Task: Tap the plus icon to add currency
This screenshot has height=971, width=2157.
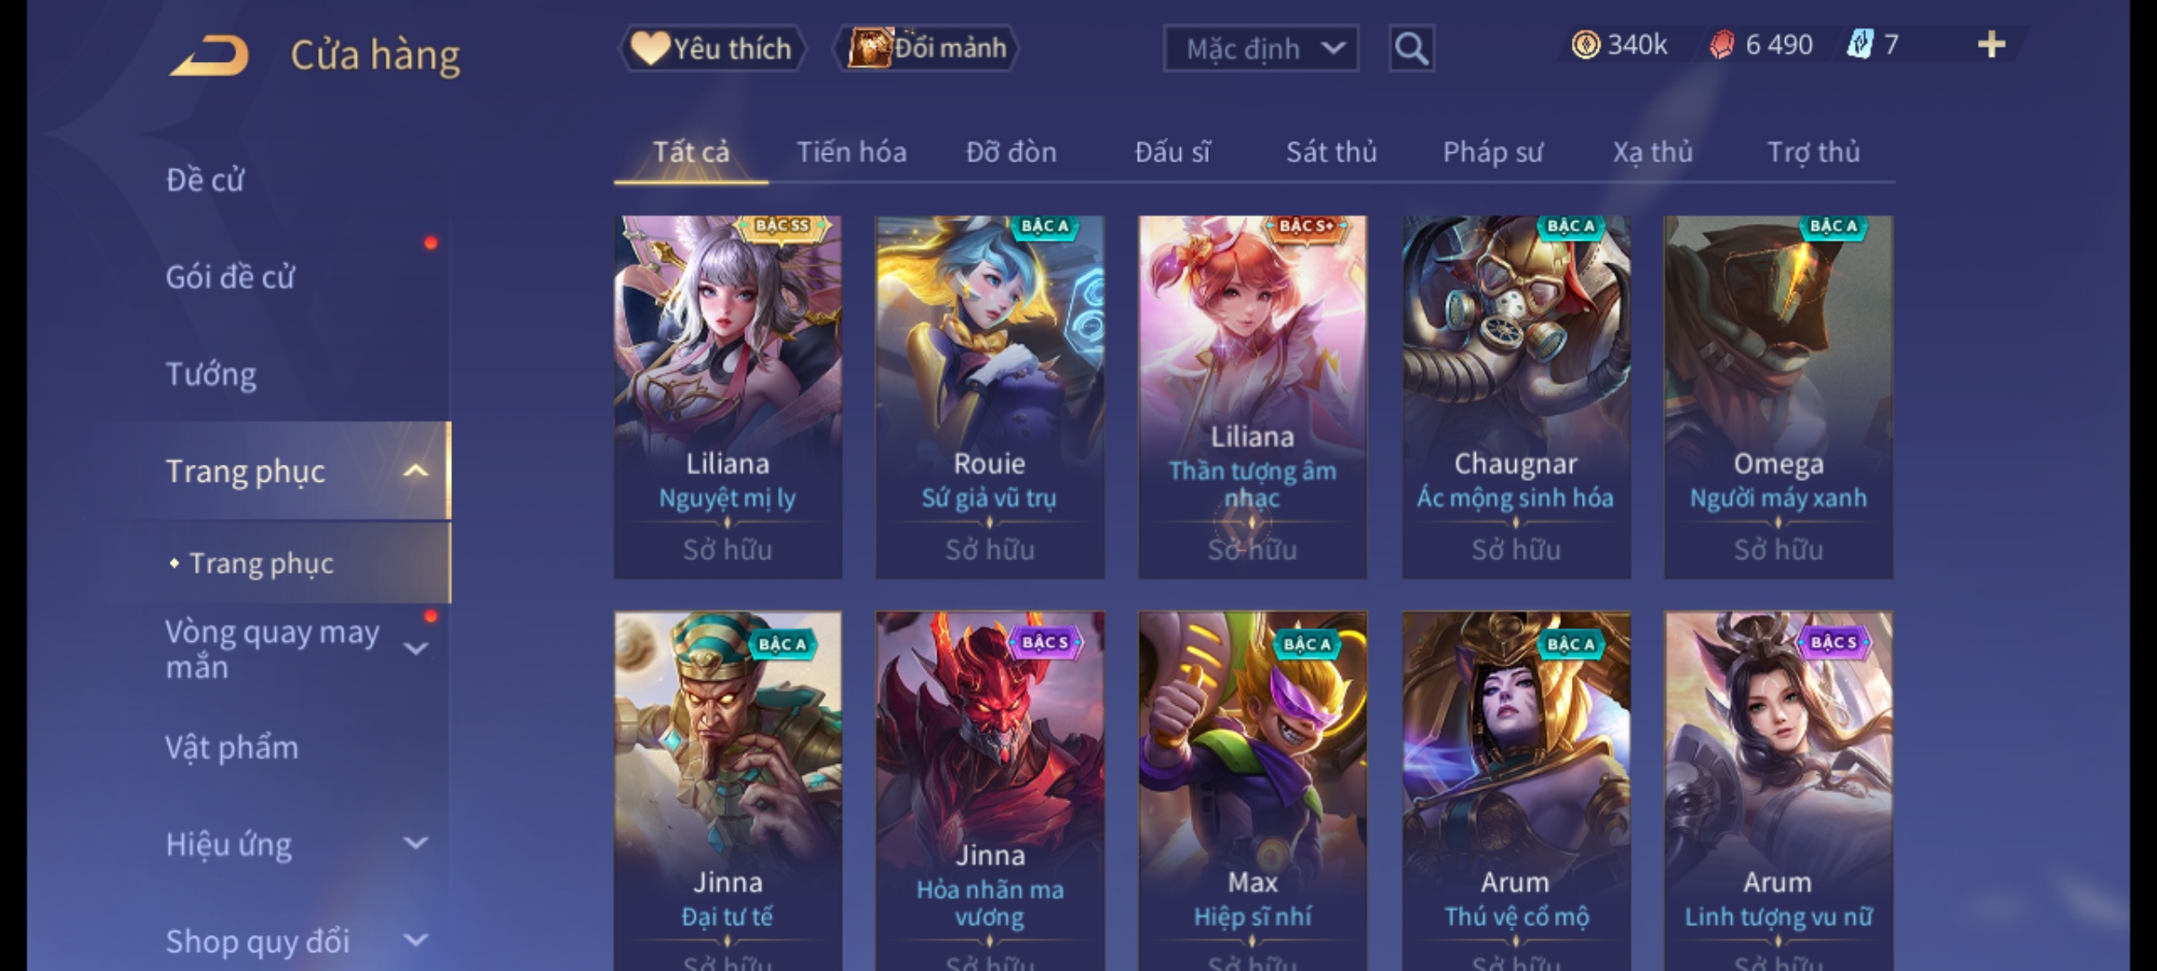Action: click(x=1992, y=44)
